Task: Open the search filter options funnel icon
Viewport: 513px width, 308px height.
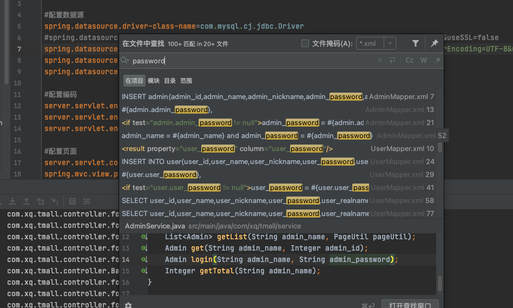Action: click(x=415, y=43)
